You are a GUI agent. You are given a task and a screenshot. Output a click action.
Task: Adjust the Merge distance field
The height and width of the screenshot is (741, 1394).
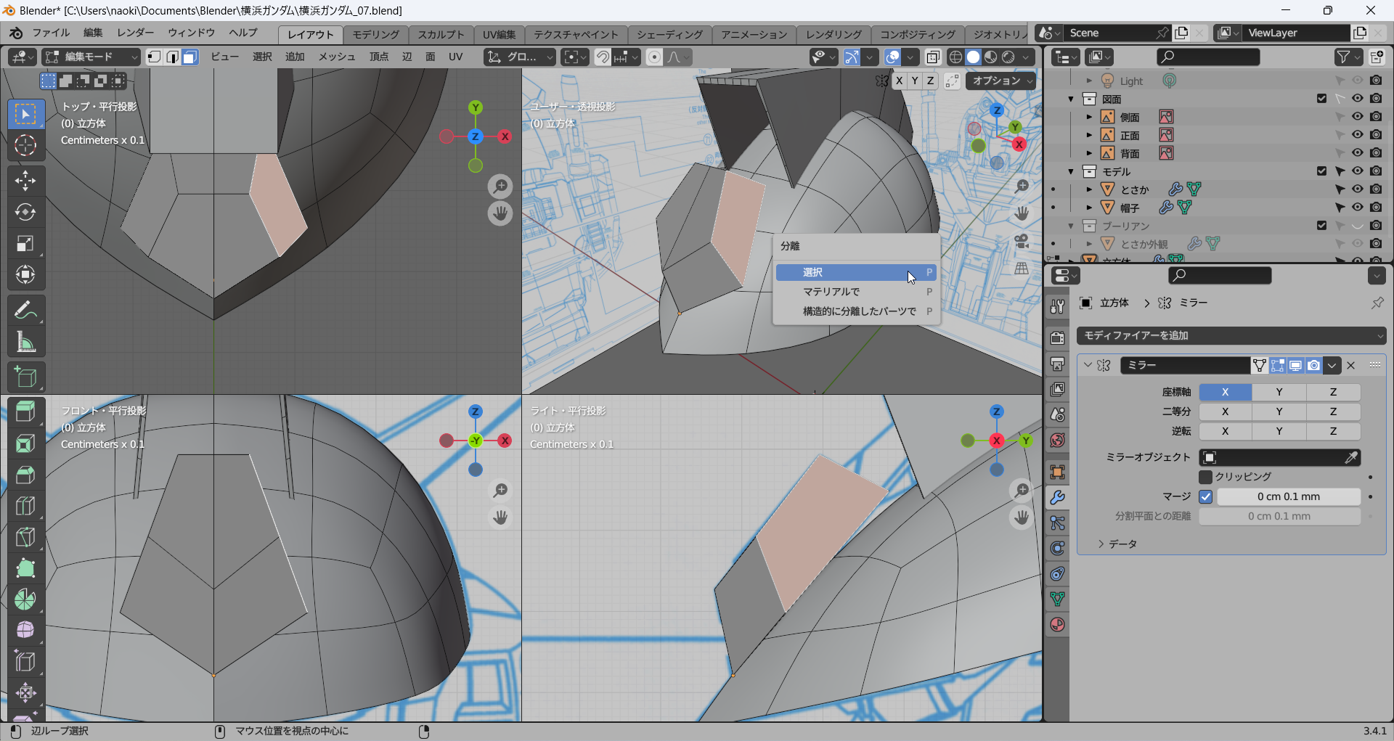(1288, 496)
